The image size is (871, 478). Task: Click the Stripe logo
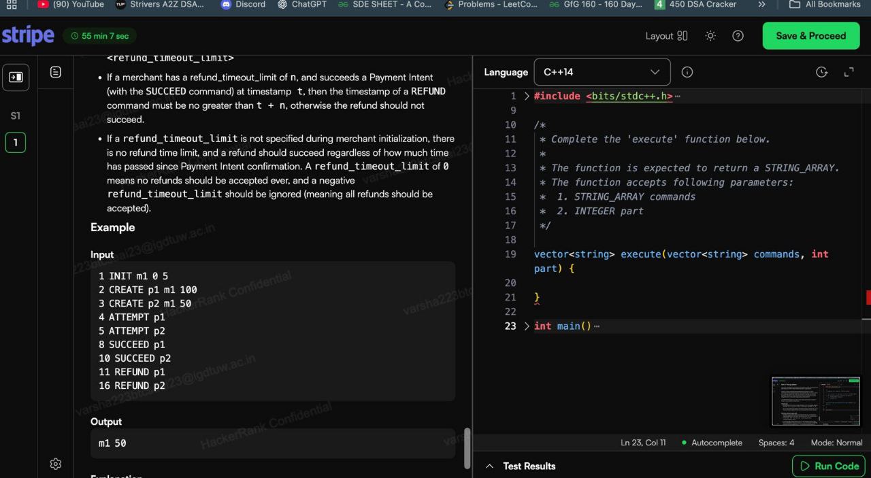[x=28, y=36]
